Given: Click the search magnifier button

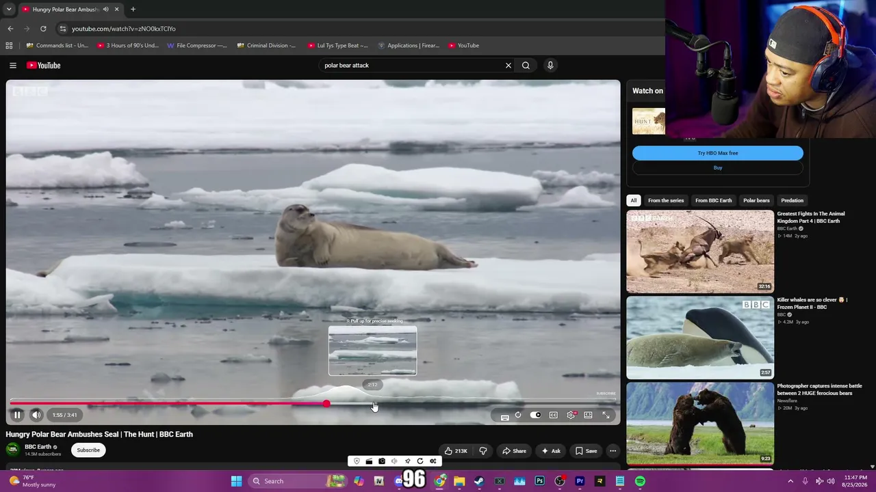Looking at the screenshot, I should 526,66.
